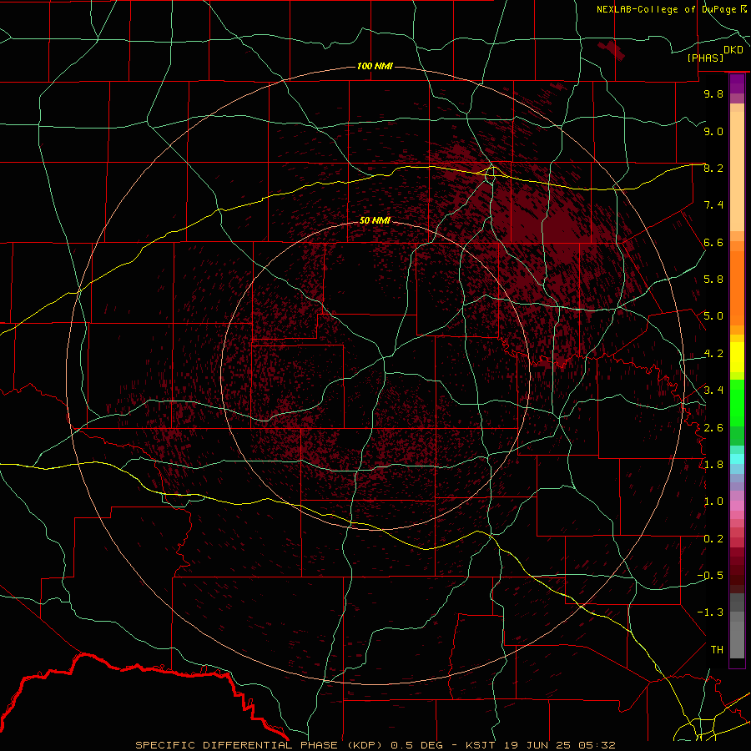Click the 6.6 scale value
The width and height of the screenshot is (751, 751).
(x=713, y=242)
